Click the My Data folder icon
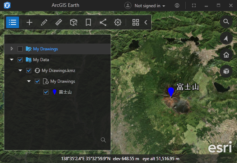237x163 pixels. tap(29, 60)
